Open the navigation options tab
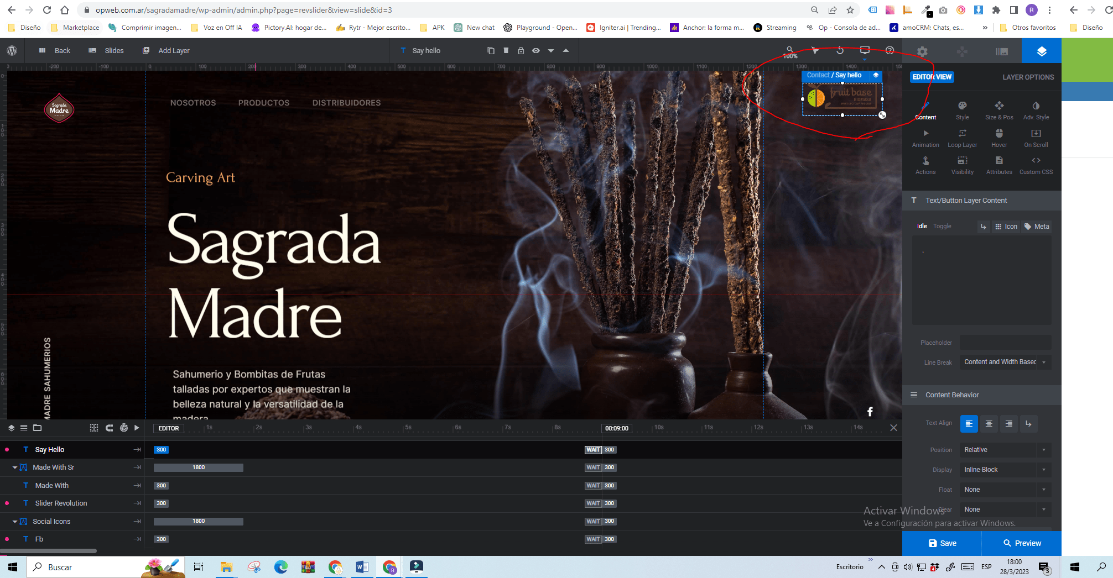1113x578 pixels. (962, 51)
